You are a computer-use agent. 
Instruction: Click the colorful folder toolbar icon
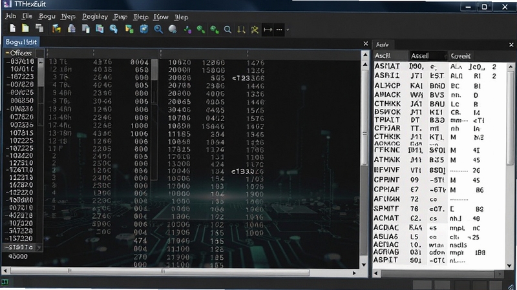(56, 29)
